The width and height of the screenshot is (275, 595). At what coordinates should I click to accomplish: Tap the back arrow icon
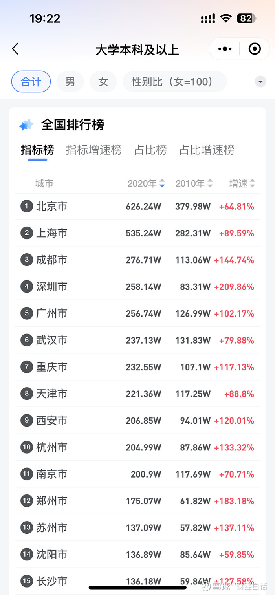click(x=15, y=49)
